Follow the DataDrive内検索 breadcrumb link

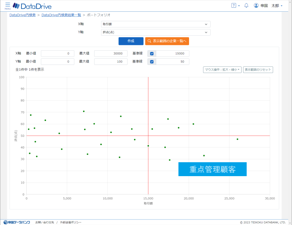[x=23, y=15]
